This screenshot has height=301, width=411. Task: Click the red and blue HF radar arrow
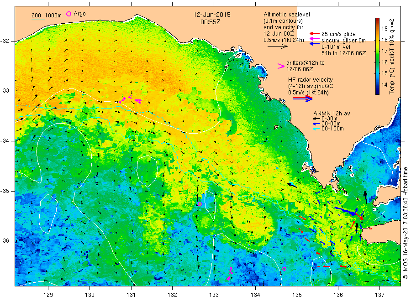click(x=302, y=98)
